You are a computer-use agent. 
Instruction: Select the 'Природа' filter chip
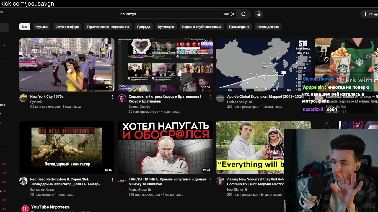click(x=144, y=26)
